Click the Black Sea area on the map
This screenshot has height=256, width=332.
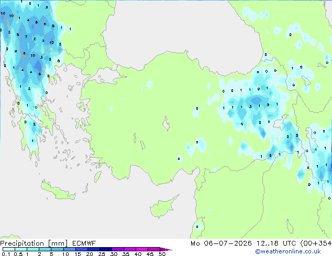click(x=182, y=32)
